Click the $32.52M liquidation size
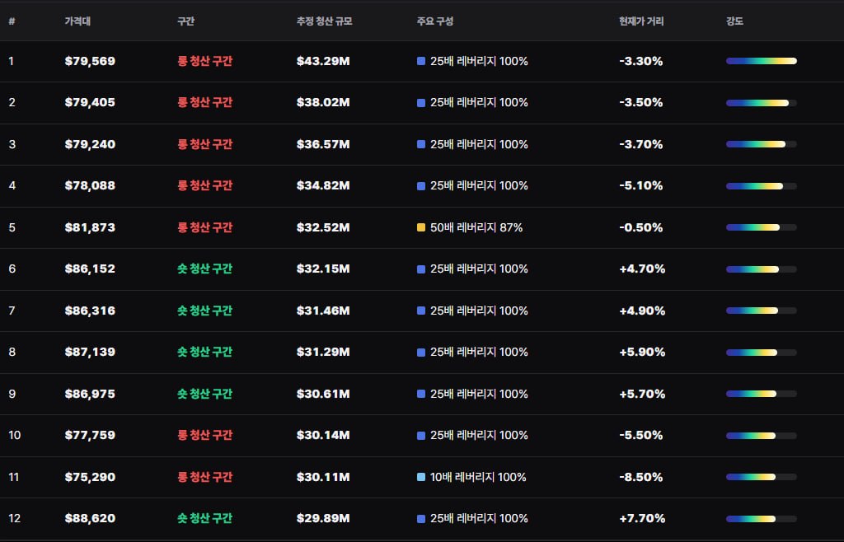The image size is (844, 542). (323, 227)
